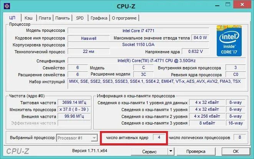Select the 3699.14 МГц clock value
Viewport: 254px width, 159px height.
(x=74, y=102)
